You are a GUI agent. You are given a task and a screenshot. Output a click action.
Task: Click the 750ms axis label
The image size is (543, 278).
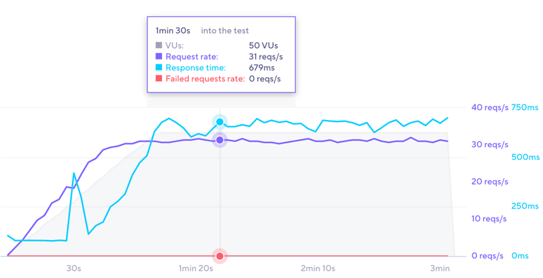[525, 108]
